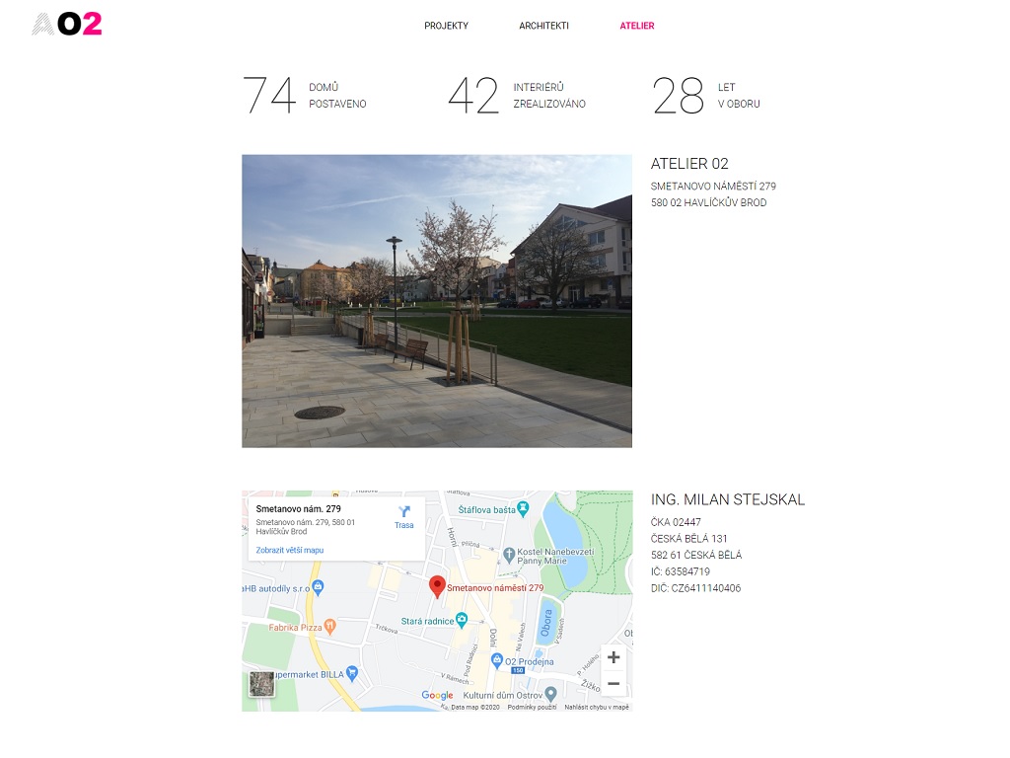Click 'Nahlásit chybu v mapě' link
The image size is (1010, 758).
pos(597,707)
